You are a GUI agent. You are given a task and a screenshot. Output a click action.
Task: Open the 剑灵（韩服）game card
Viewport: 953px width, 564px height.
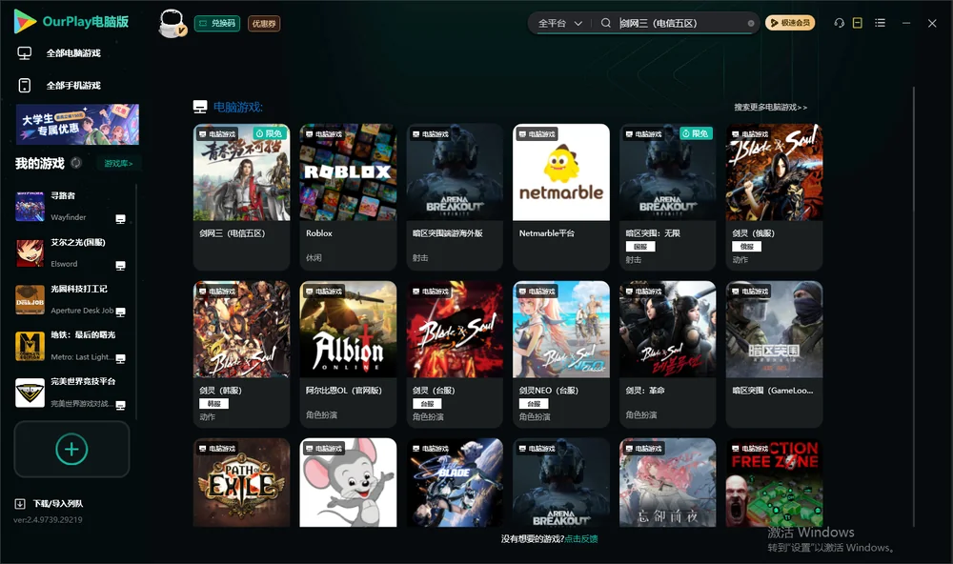click(x=241, y=354)
